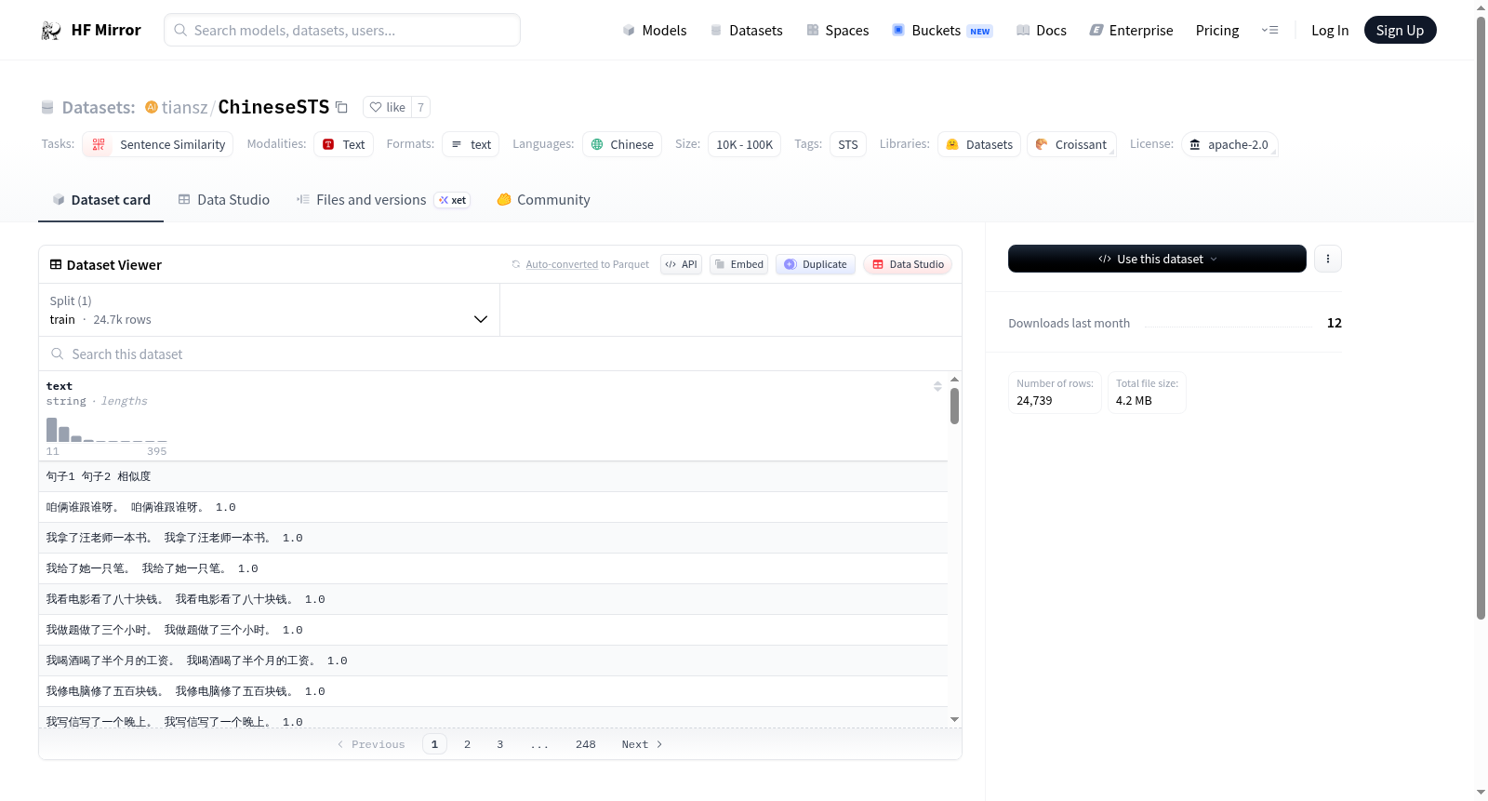Click the dataset viewer vertical scrollbar thumb

(954, 407)
